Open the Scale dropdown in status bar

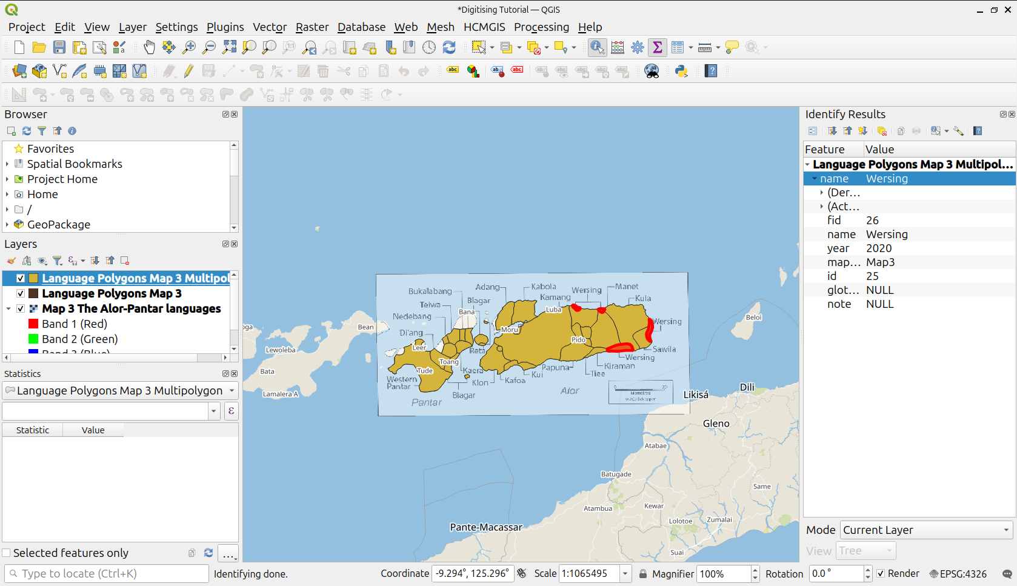click(x=625, y=573)
